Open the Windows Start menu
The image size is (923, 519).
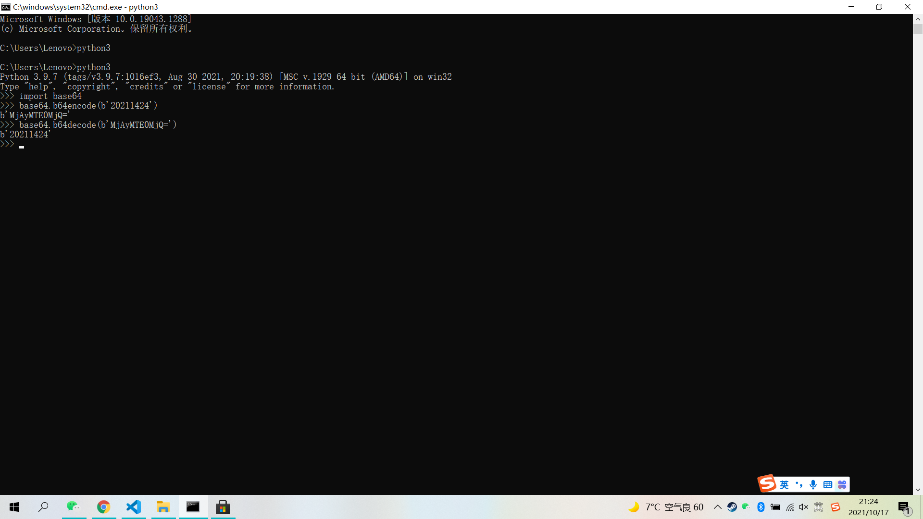pos(14,507)
